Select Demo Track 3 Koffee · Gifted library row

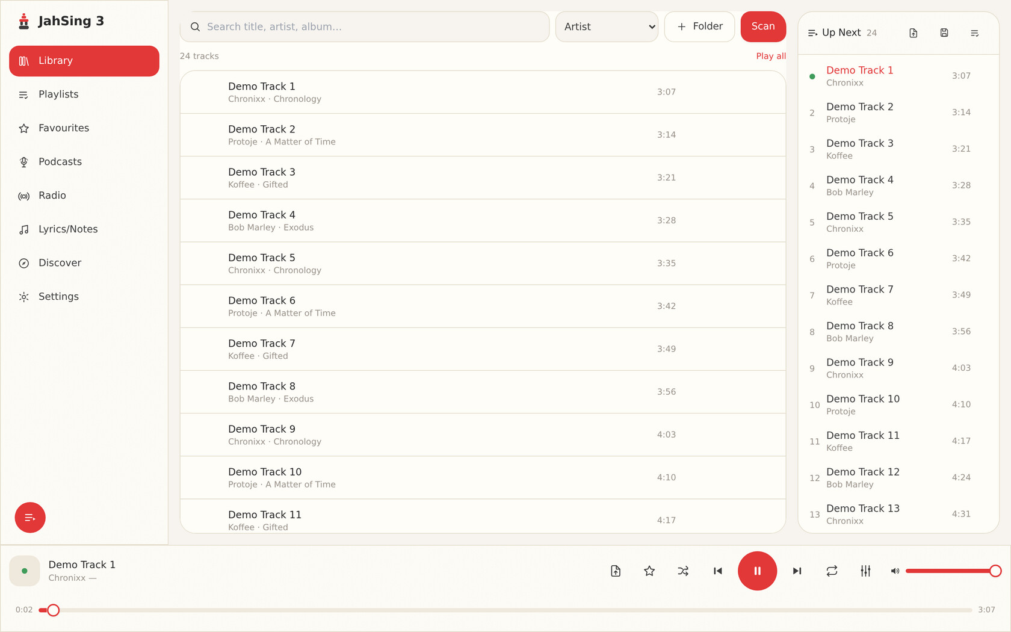[x=483, y=178]
